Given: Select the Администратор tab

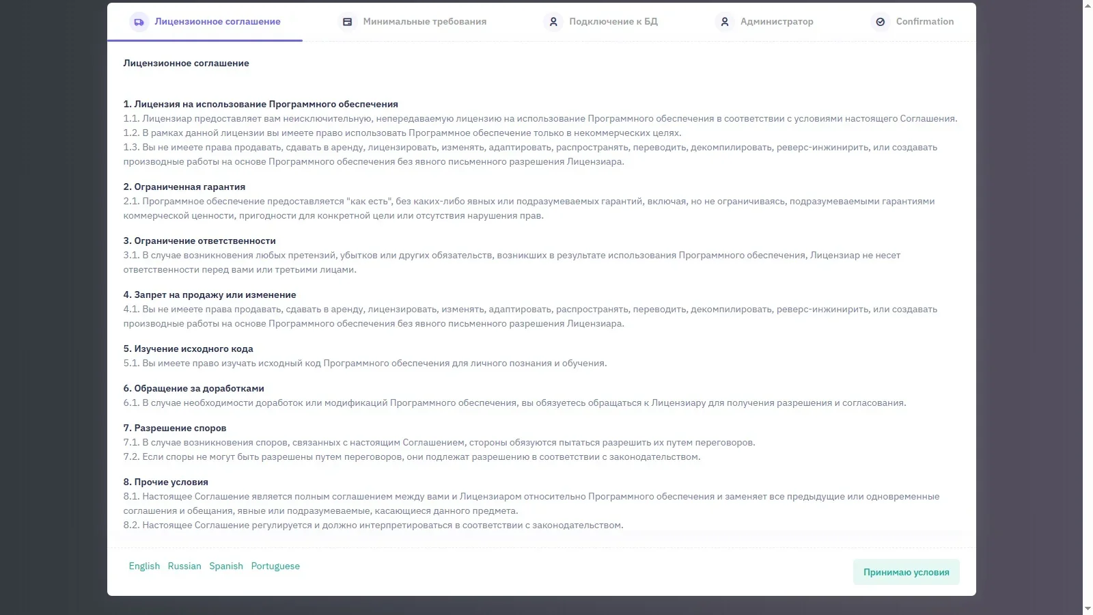Looking at the screenshot, I should (764, 22).
